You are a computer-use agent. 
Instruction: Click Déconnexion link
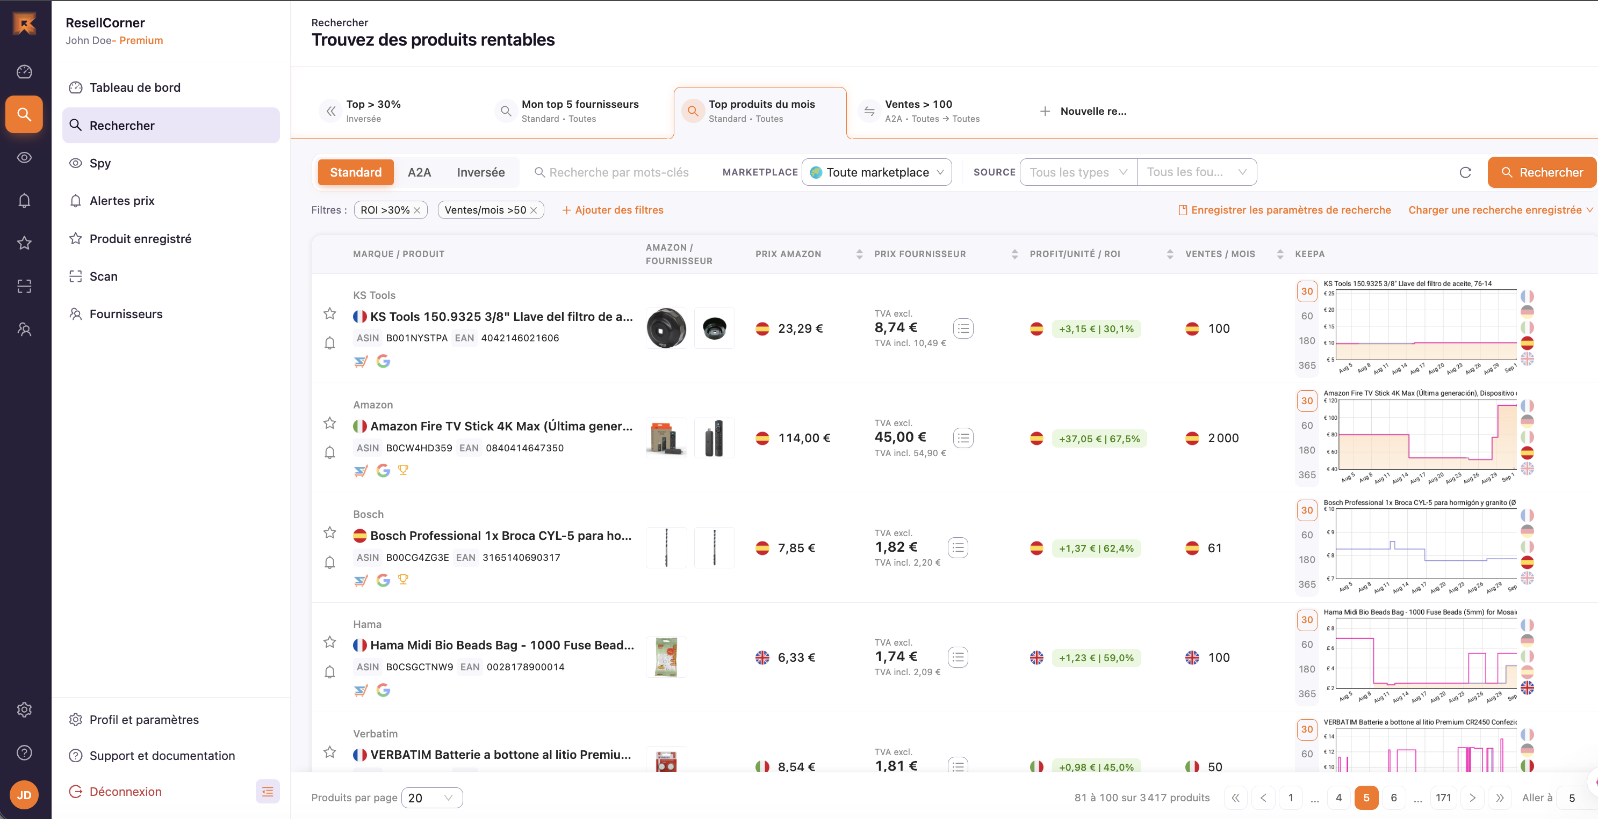click(116, 792)
